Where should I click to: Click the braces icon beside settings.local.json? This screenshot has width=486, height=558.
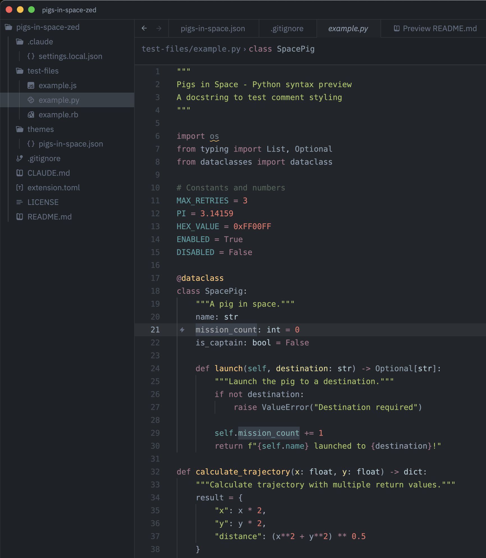tap(31, 56)
